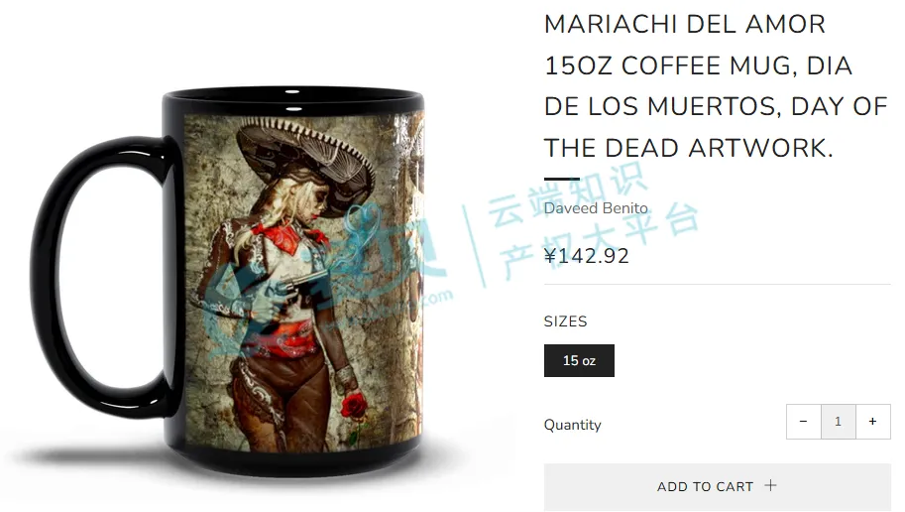The height and width of the screenshot is (512, 905).
Task: Click the ¥142.92 price text
Action: coord(587,255)
